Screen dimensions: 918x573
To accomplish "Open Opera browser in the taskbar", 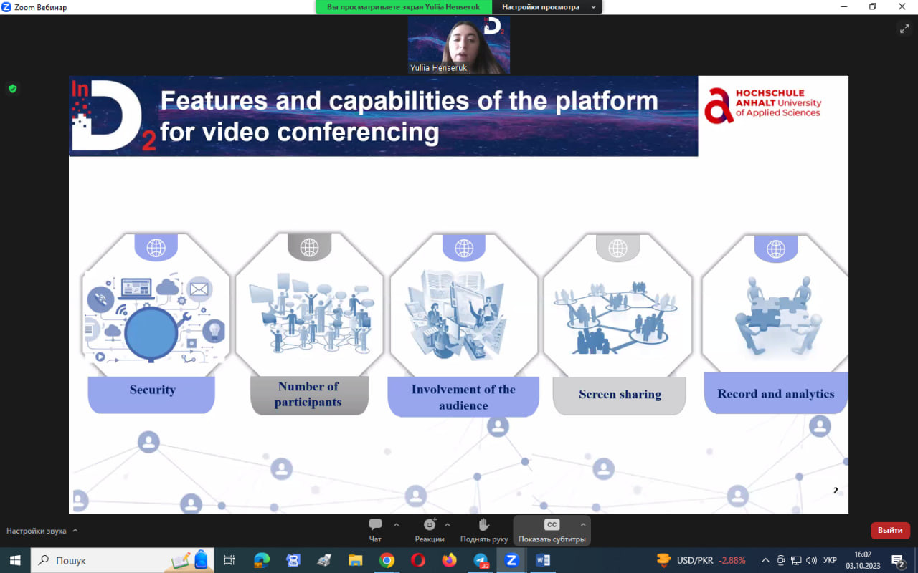I will tap(418, 560).
